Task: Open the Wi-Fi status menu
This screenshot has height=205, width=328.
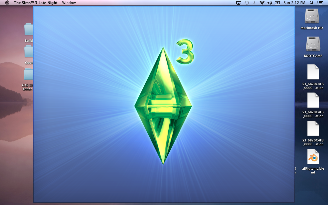Action: 262,3
